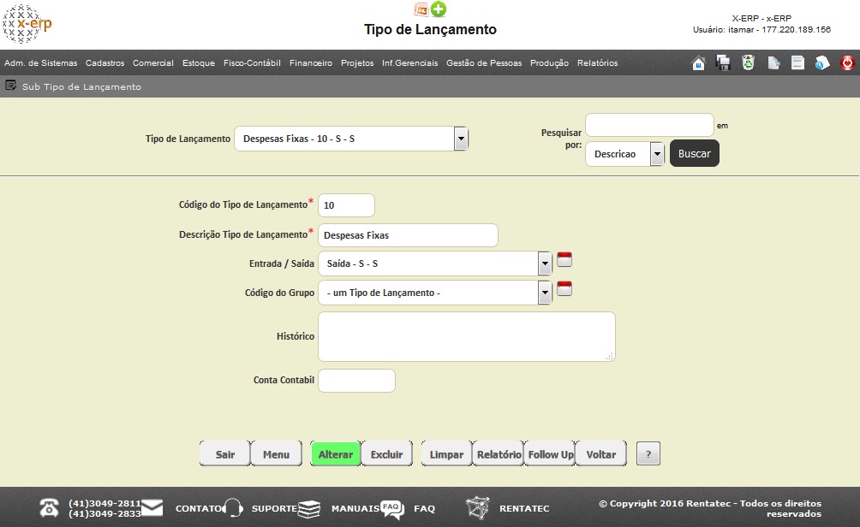Open the Descricao search field dropdown
Image resolution: width=860 pixels, height=527 pixels.
pos(624,154)
